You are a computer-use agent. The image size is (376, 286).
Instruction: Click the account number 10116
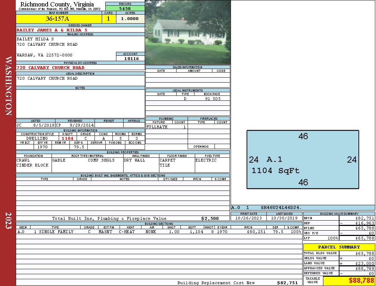tap(131, 59)
